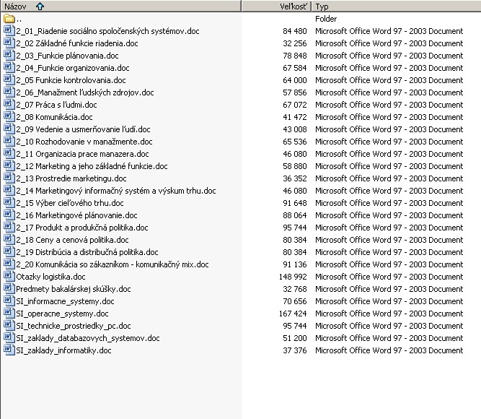Viewport: 481px width, 419px height.
Task: Select file name 2_13 Prostredie marketingu.doc
Action: point(71,178)
